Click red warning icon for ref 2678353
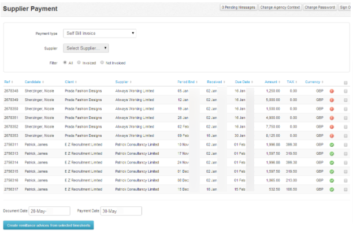 [332, 136]
